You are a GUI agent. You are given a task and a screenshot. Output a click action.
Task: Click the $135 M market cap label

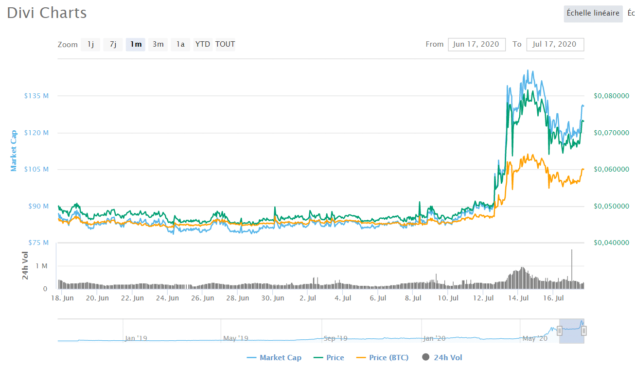[36, 96]
